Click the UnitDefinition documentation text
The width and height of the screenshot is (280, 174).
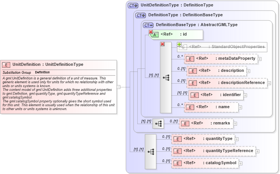58,93
